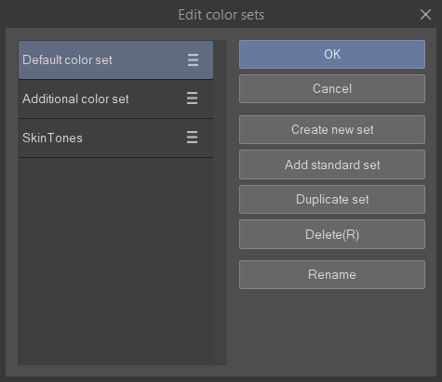Create new set of colors
This screenshot has width=442, height=382.
(332, 129)
